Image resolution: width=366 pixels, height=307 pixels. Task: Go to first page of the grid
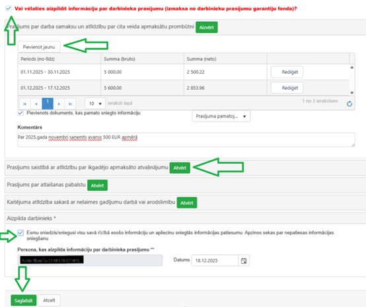click(x=24, y=104)
